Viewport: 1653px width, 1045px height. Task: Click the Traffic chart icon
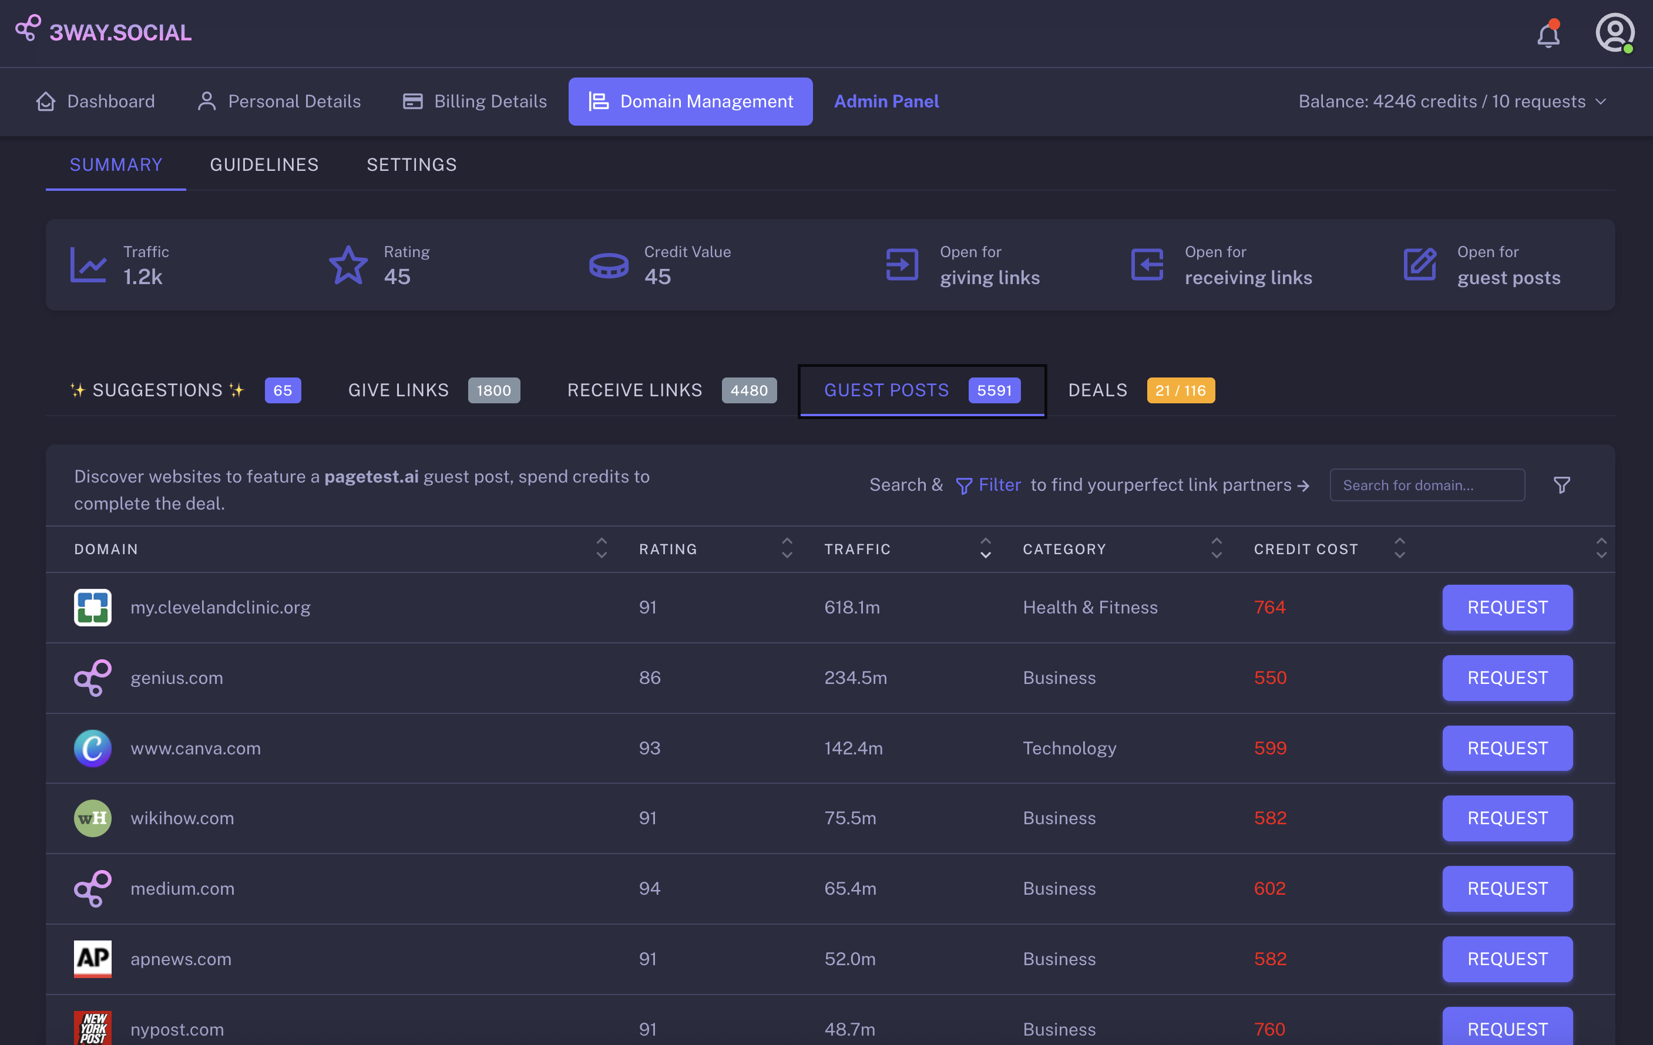(x=89, y=265)
